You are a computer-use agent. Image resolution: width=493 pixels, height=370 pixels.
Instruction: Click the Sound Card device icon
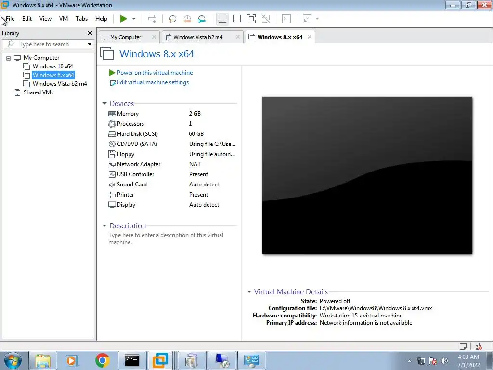coord(112,185)
